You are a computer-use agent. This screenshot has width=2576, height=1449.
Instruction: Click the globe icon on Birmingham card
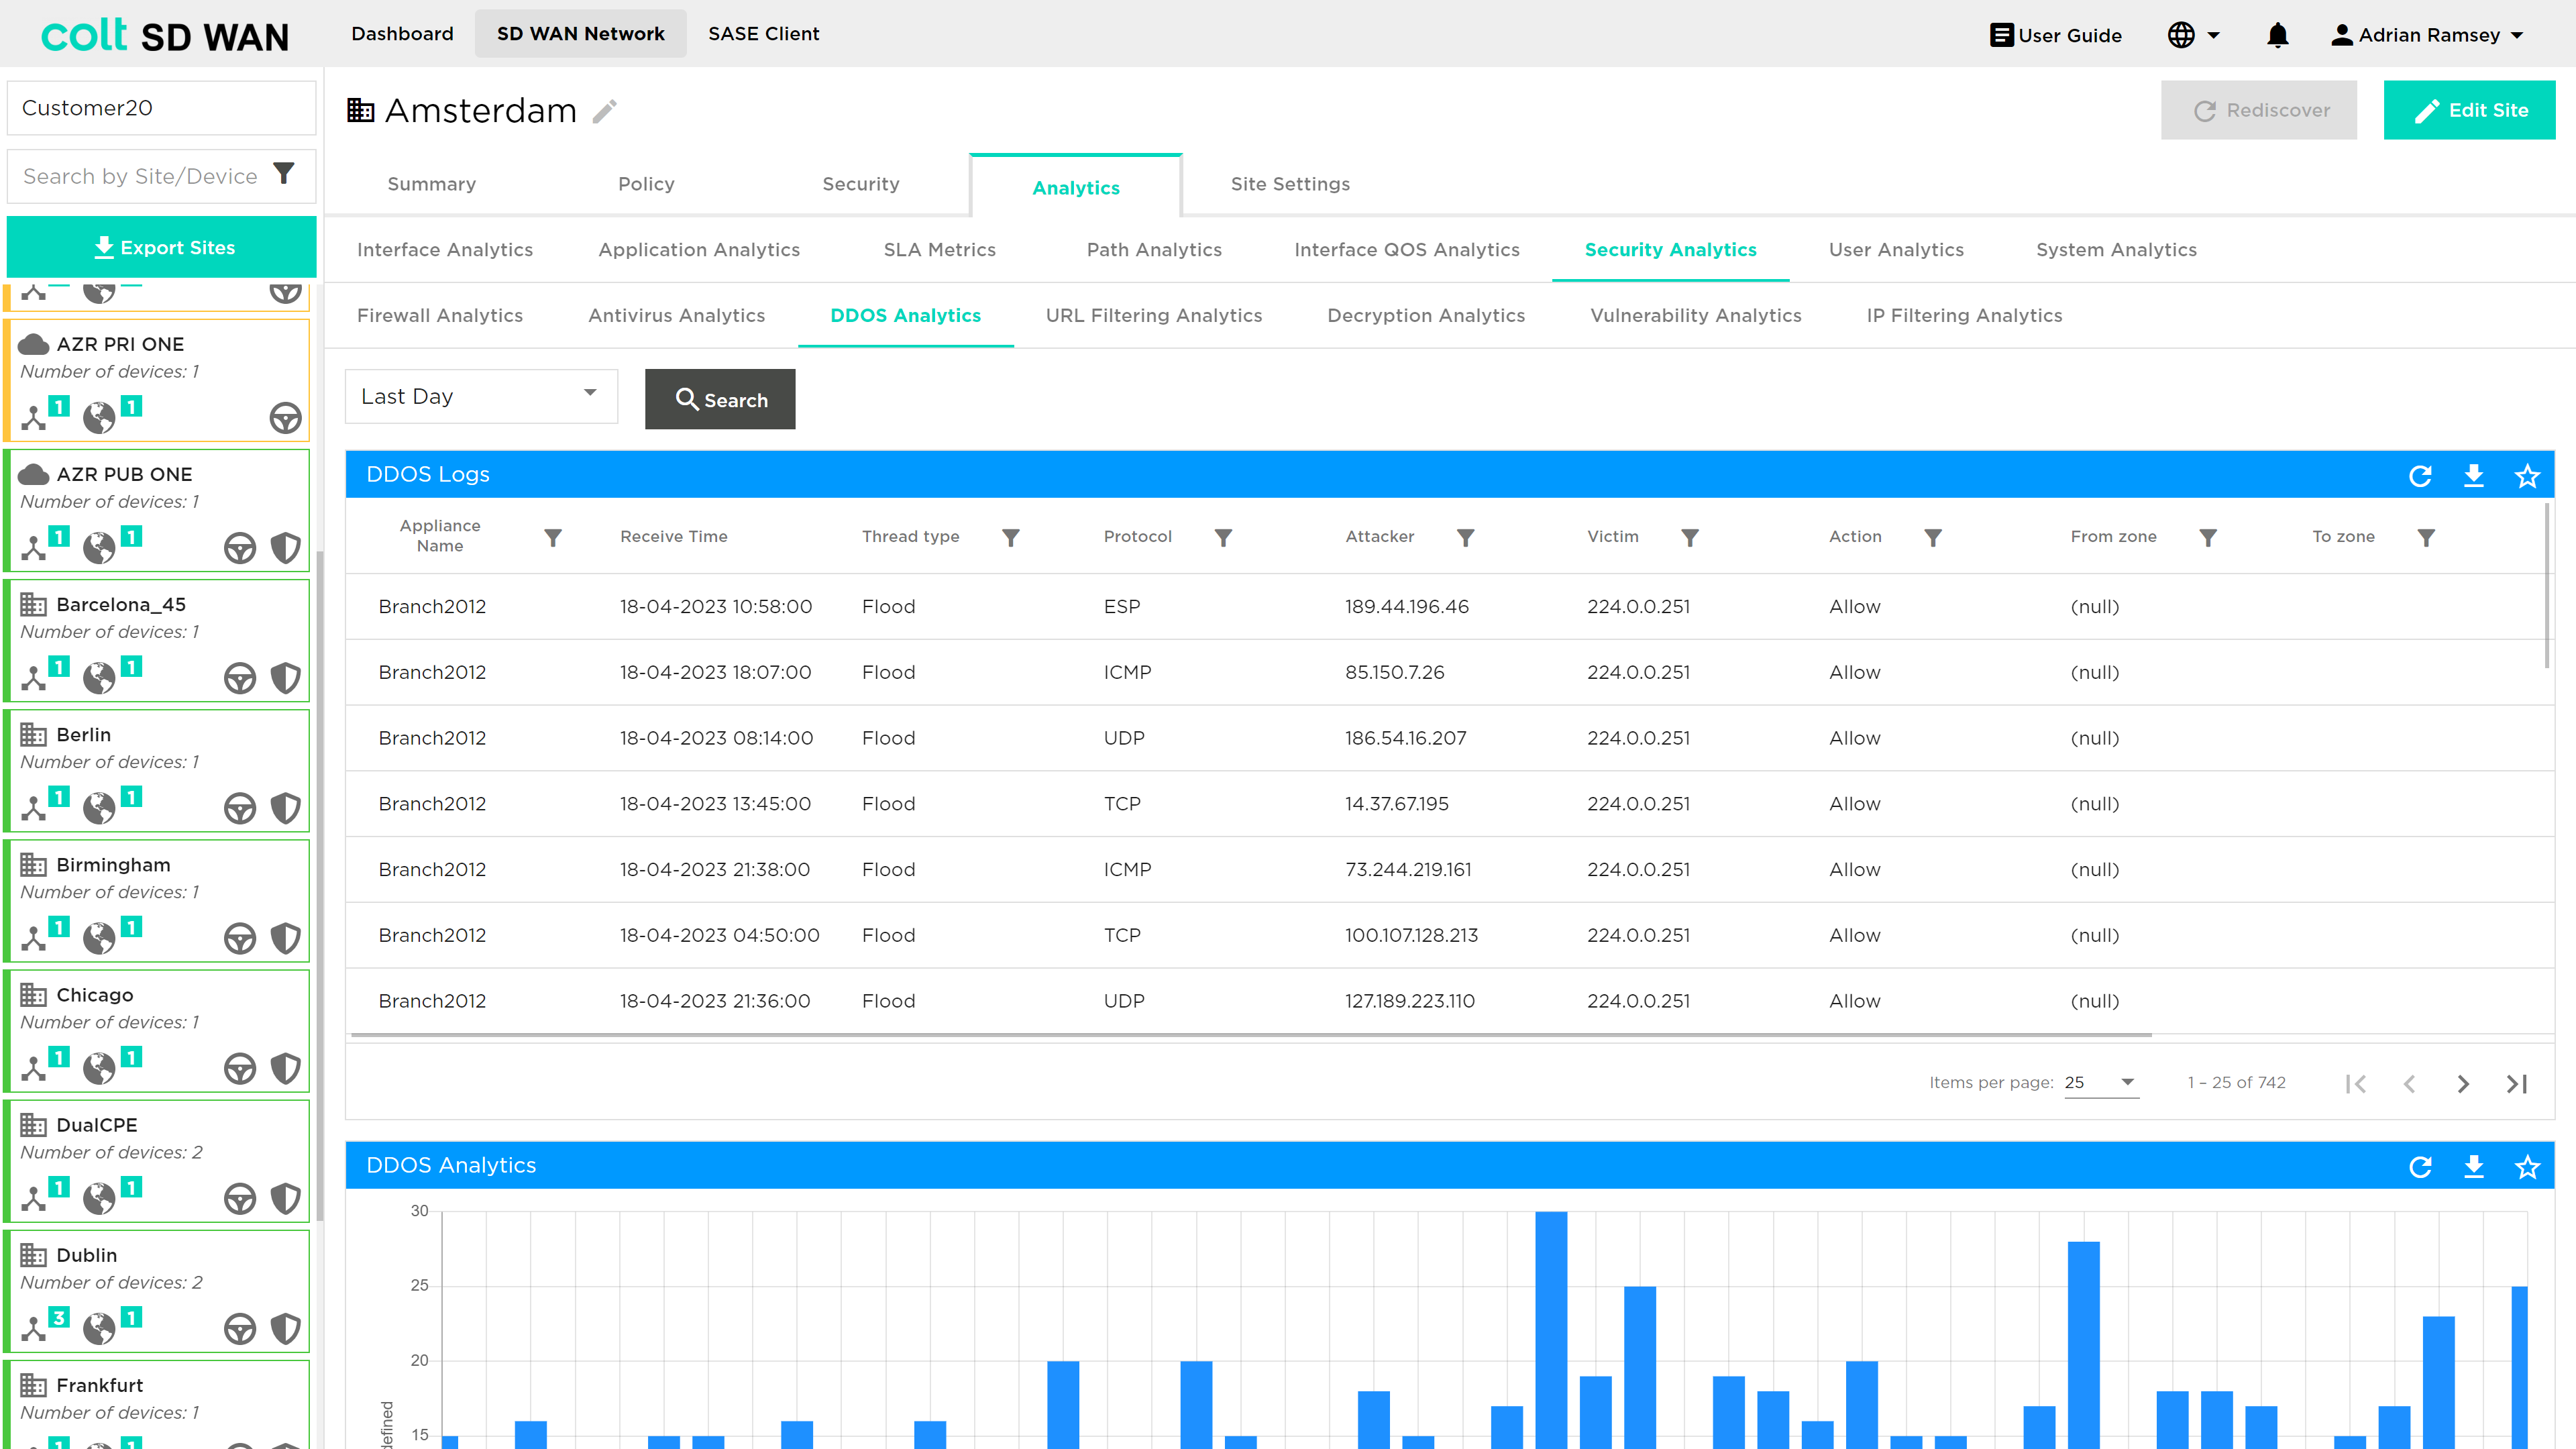99,938
